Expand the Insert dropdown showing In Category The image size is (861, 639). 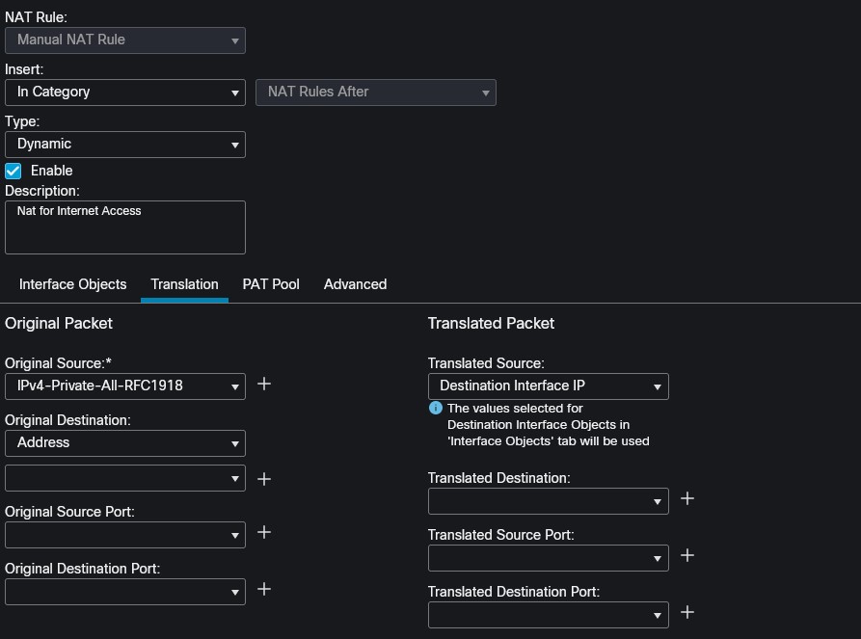(125, 93)
